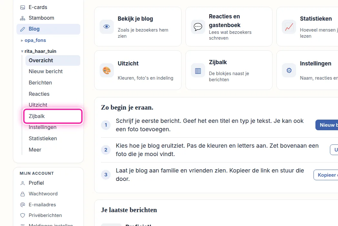Click the outlined button beside step 2
The width and height of the screenshot is (338, 226).
coord(334,150)
